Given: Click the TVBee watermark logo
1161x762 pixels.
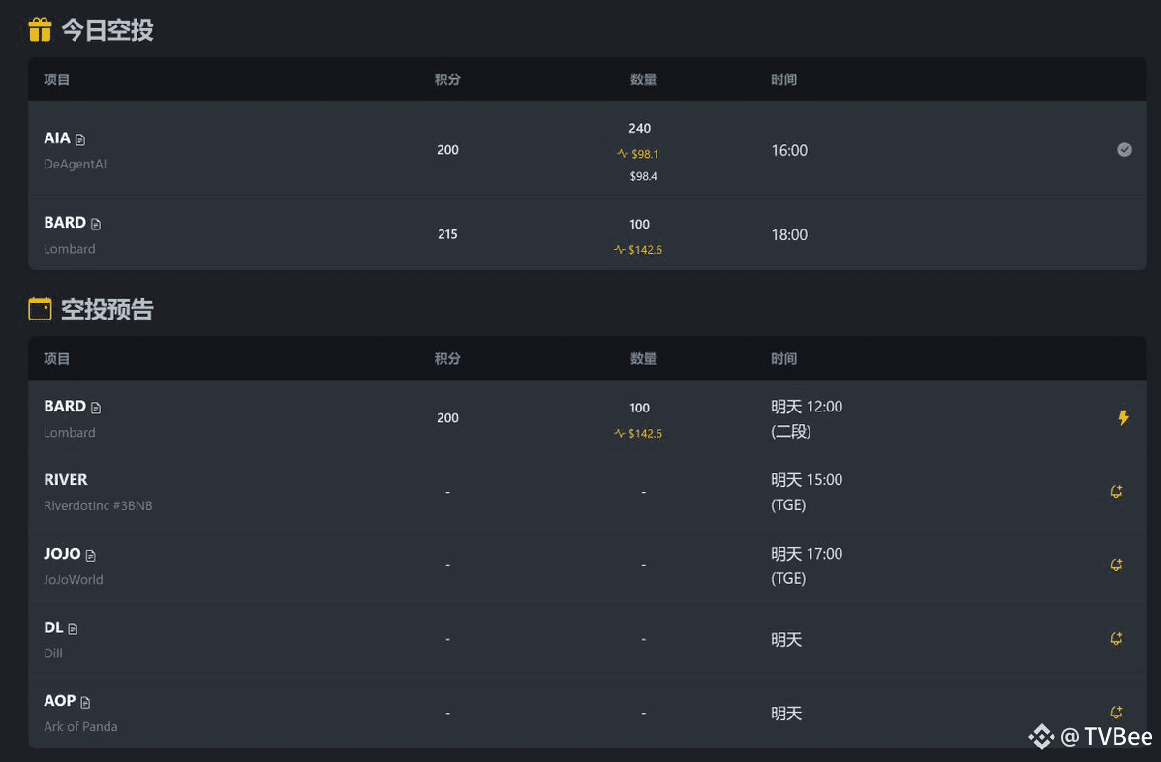Looking at the screenshot, I should 1090,736.
